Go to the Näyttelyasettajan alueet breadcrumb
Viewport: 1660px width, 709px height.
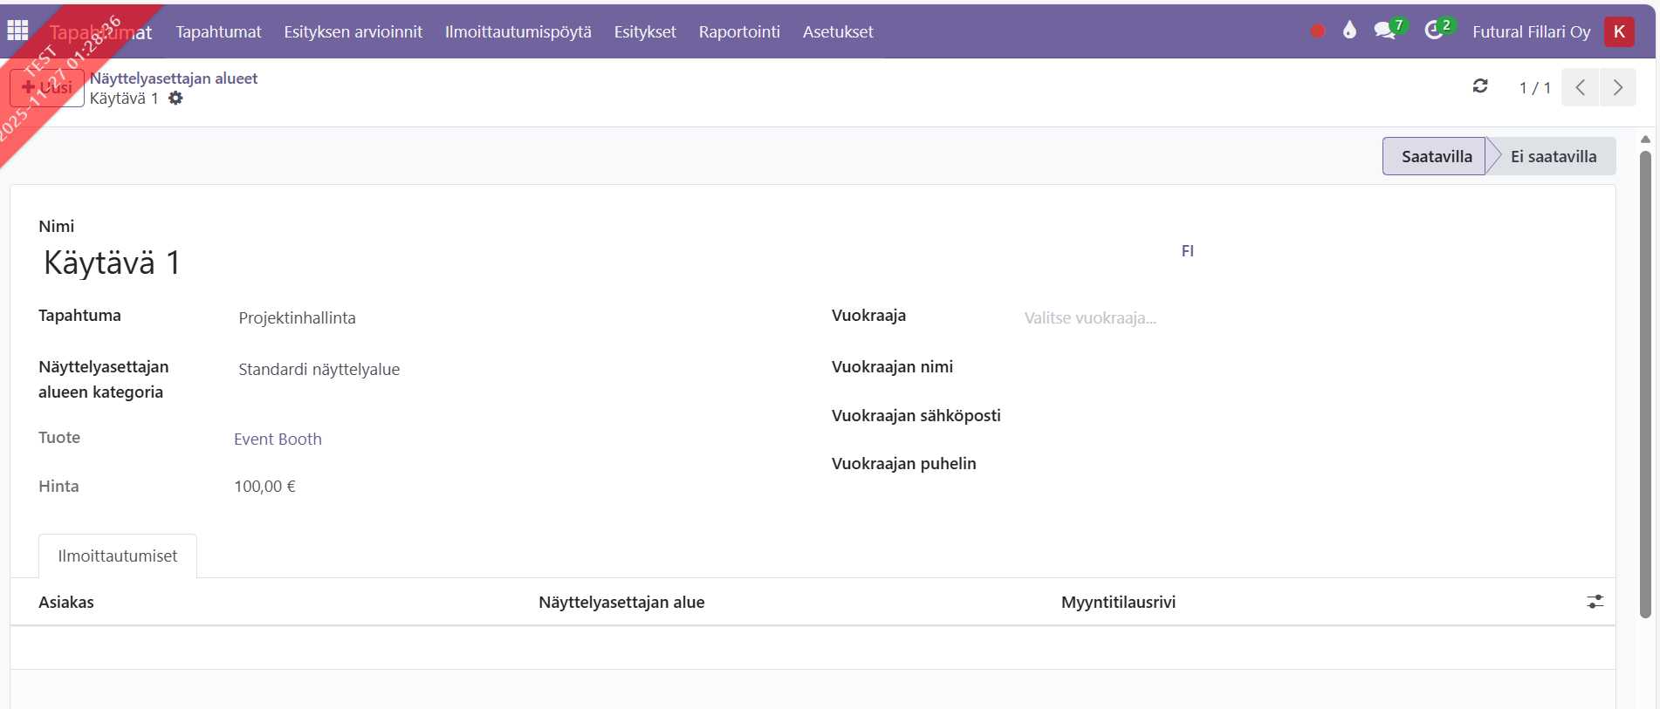tap(174, 78)
